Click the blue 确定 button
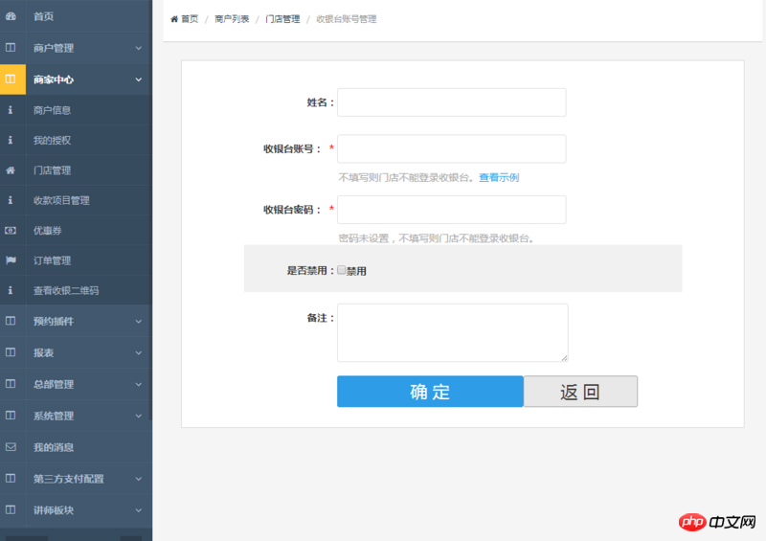 (x=430, y=391)
